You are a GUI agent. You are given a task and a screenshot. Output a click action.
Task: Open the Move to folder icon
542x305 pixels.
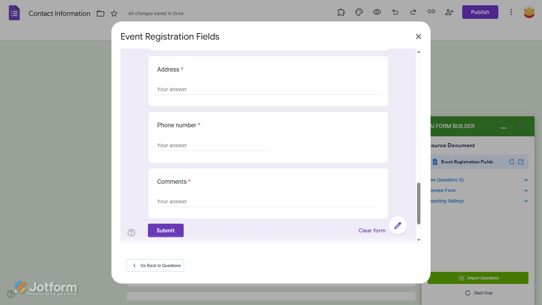click(x=100, y=13)
